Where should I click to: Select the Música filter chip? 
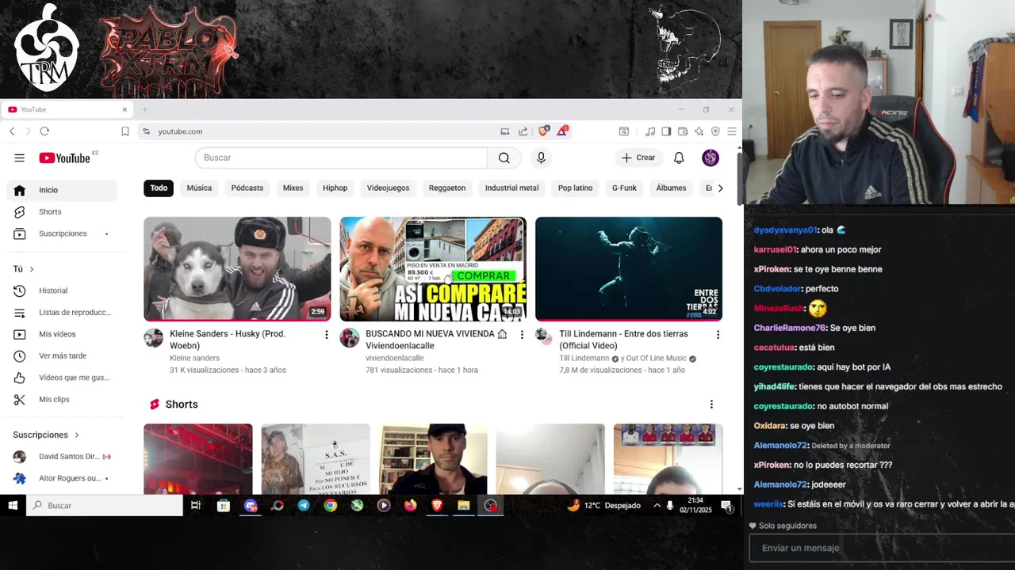pos(199,188)
